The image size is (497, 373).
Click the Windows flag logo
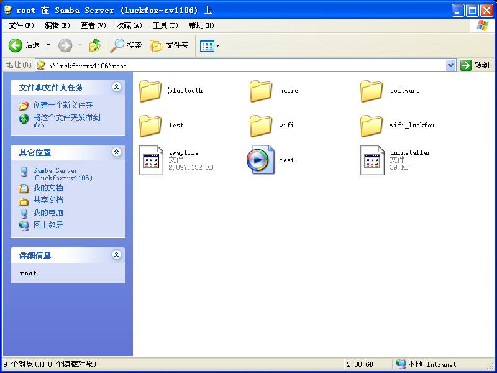coord(483,25)
